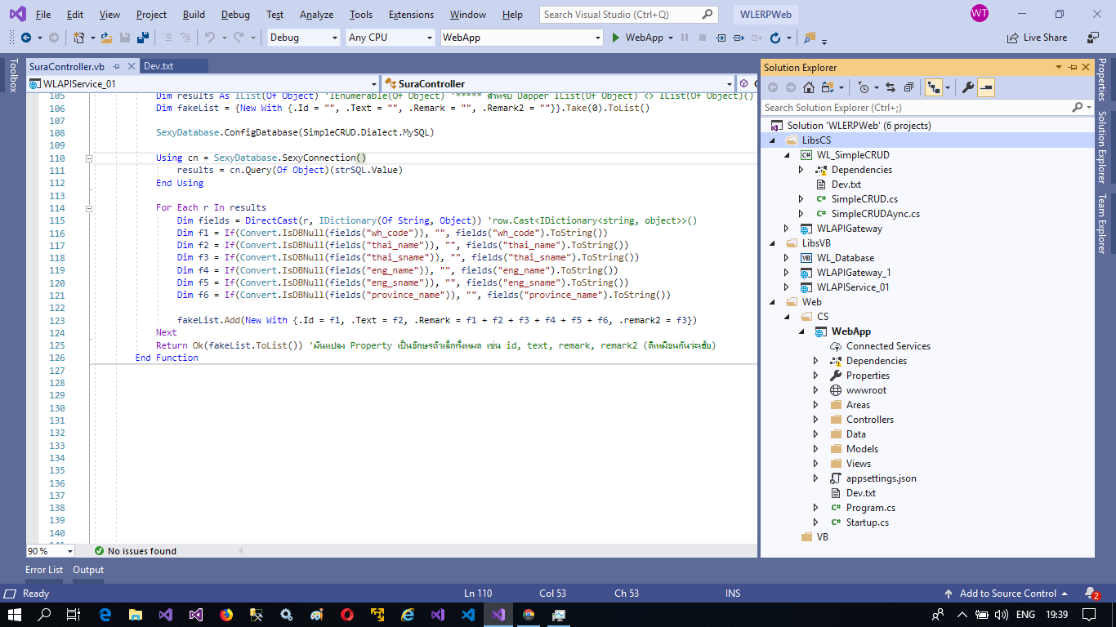Open the Any CPU platform dropdown
The image size is (1116, 627).
pyautogui.click(x=430, y=38)
